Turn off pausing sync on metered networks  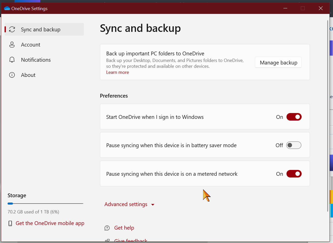point(294,174)
